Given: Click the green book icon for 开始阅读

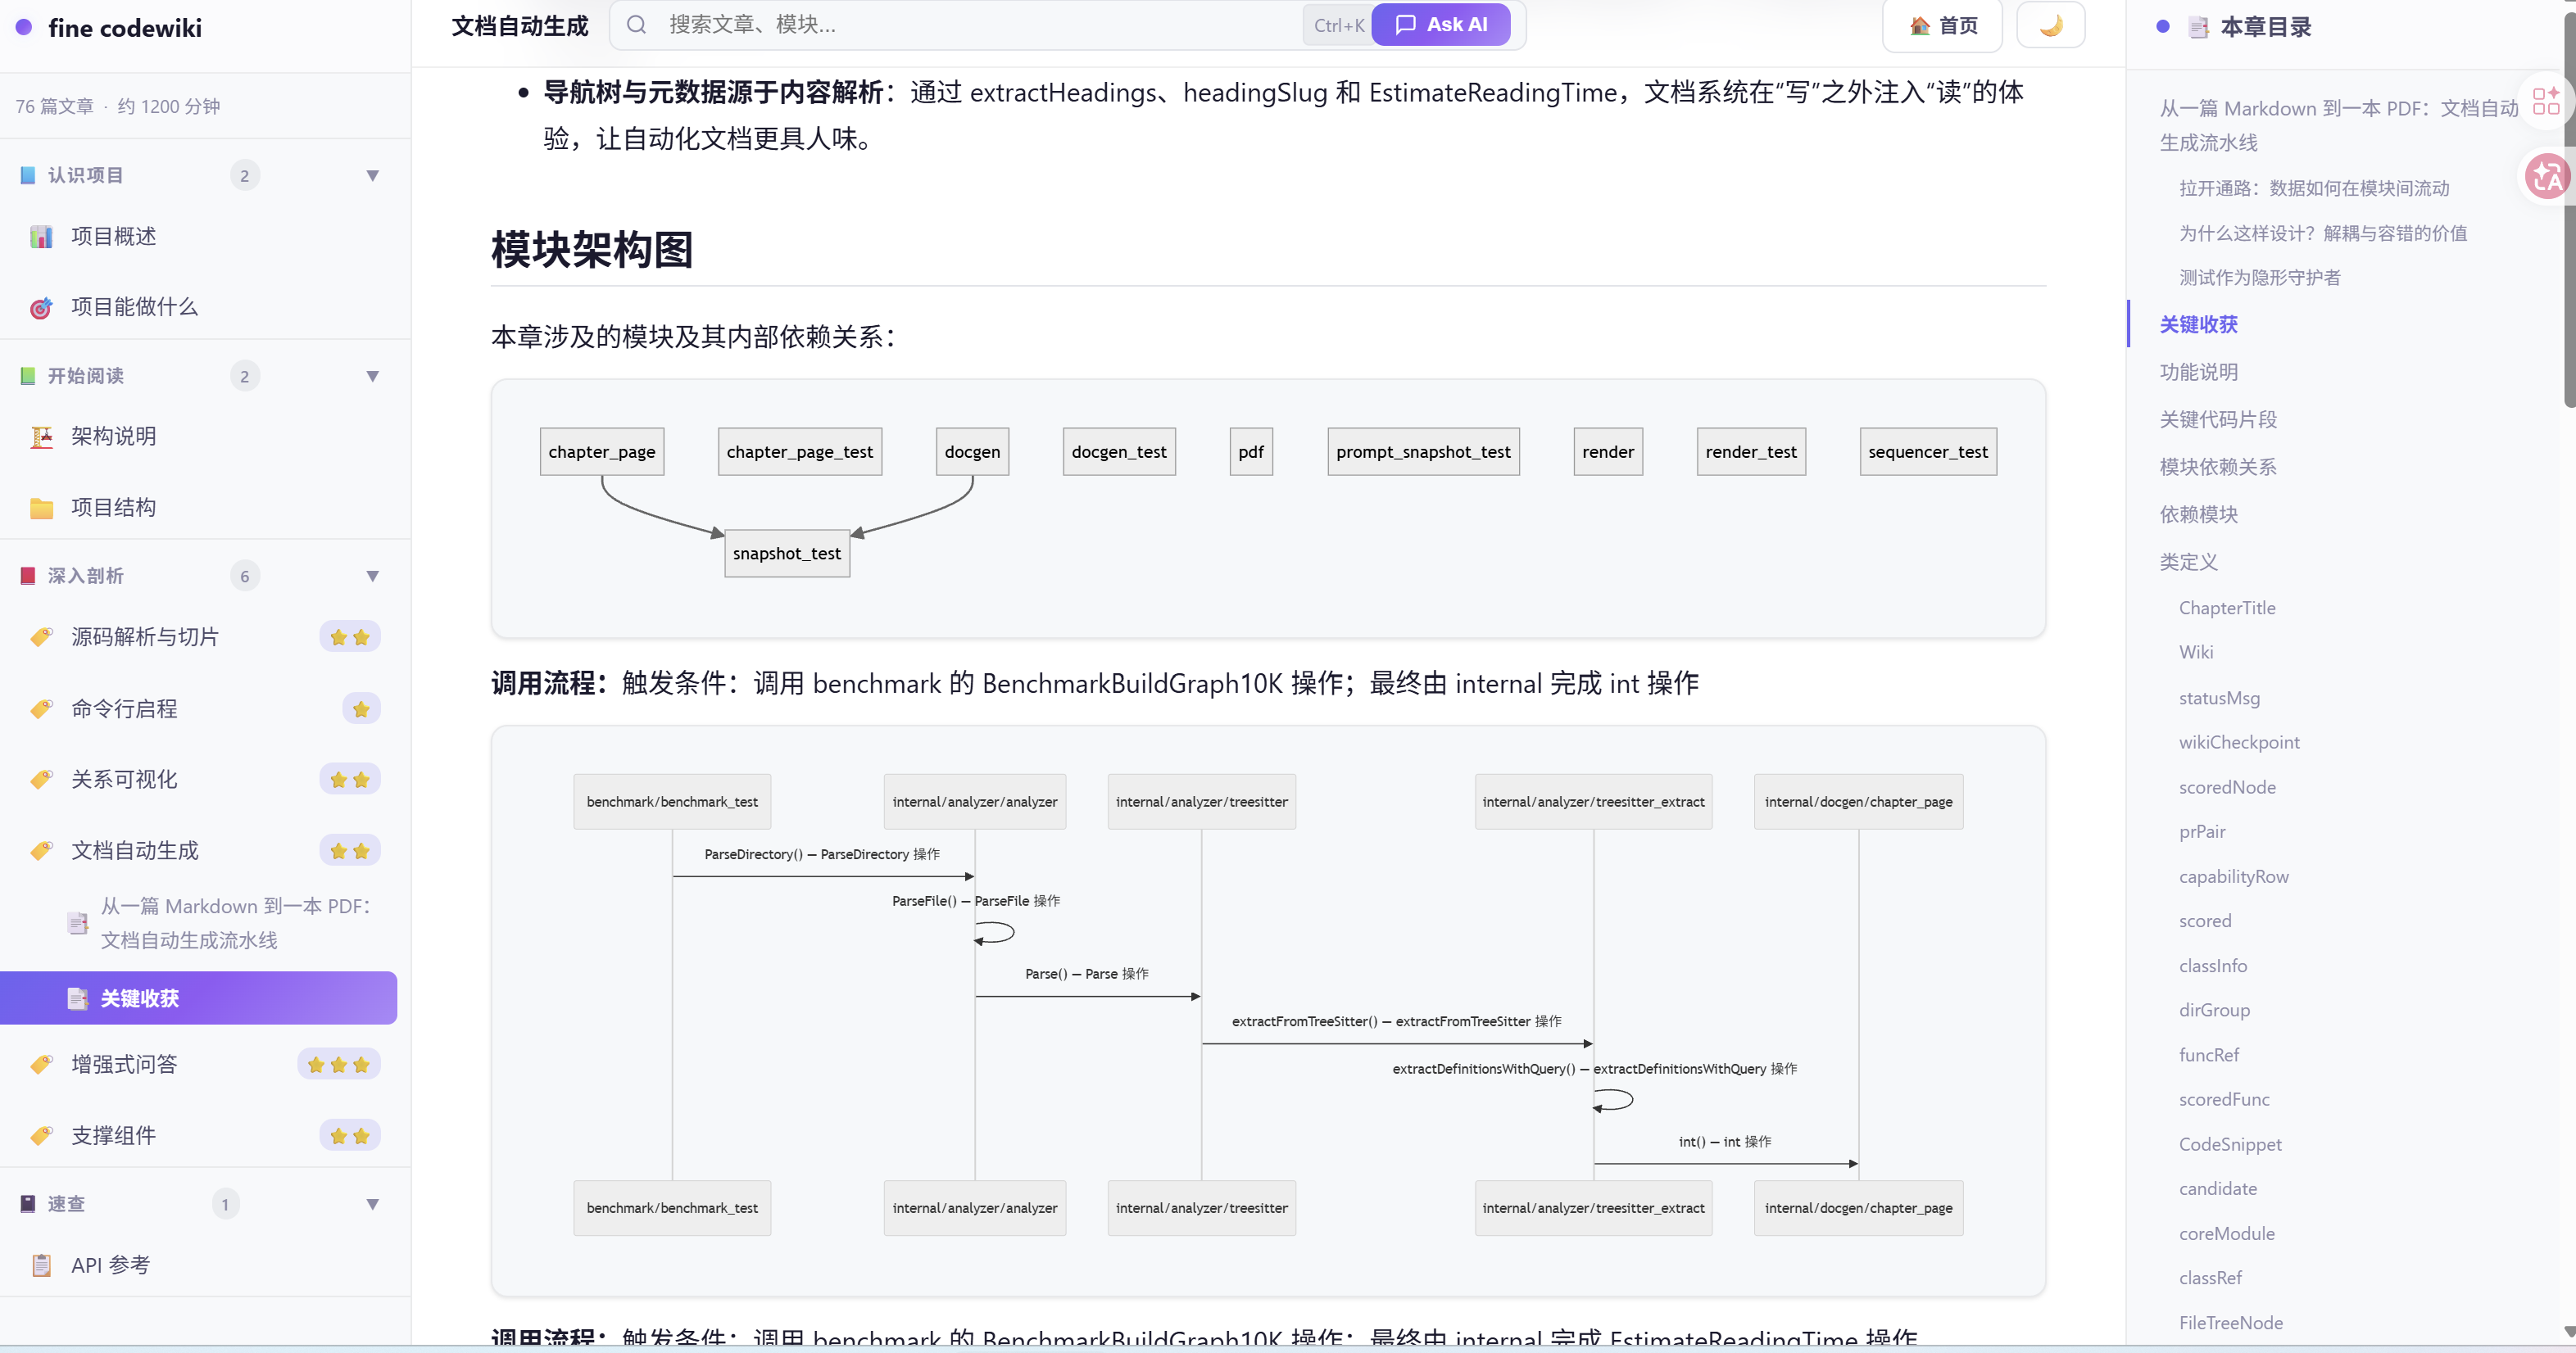Looking at the screenshot, I should (x=28, y=376).
